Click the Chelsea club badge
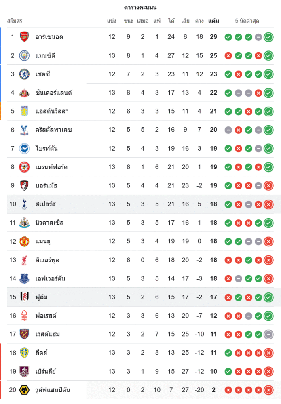The image size is (281, 404). (x=25, y=74)
